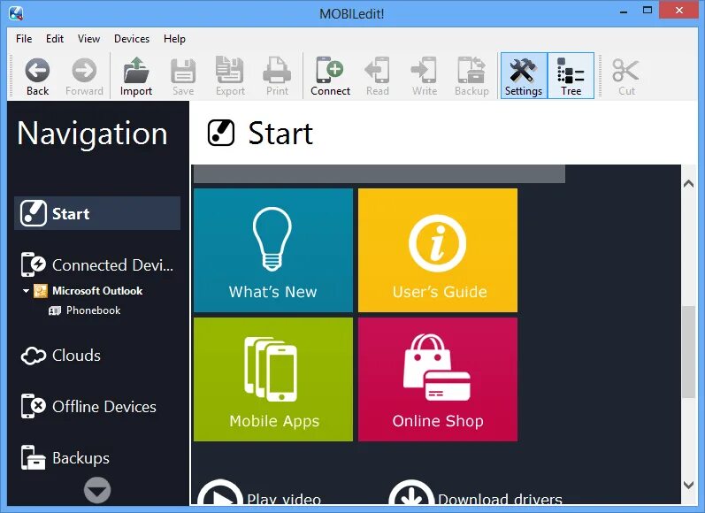Open the Phonebook under Microsoft Outlook
705x513 pixels.
pos(93,310)
